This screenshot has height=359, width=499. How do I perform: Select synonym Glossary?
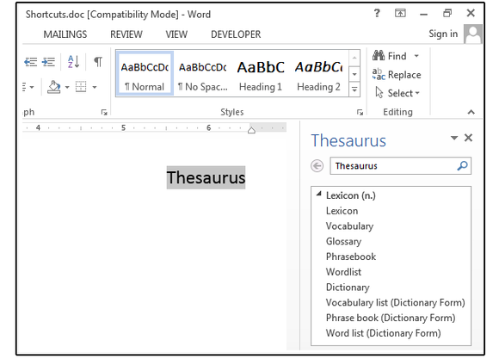point(343,241)
